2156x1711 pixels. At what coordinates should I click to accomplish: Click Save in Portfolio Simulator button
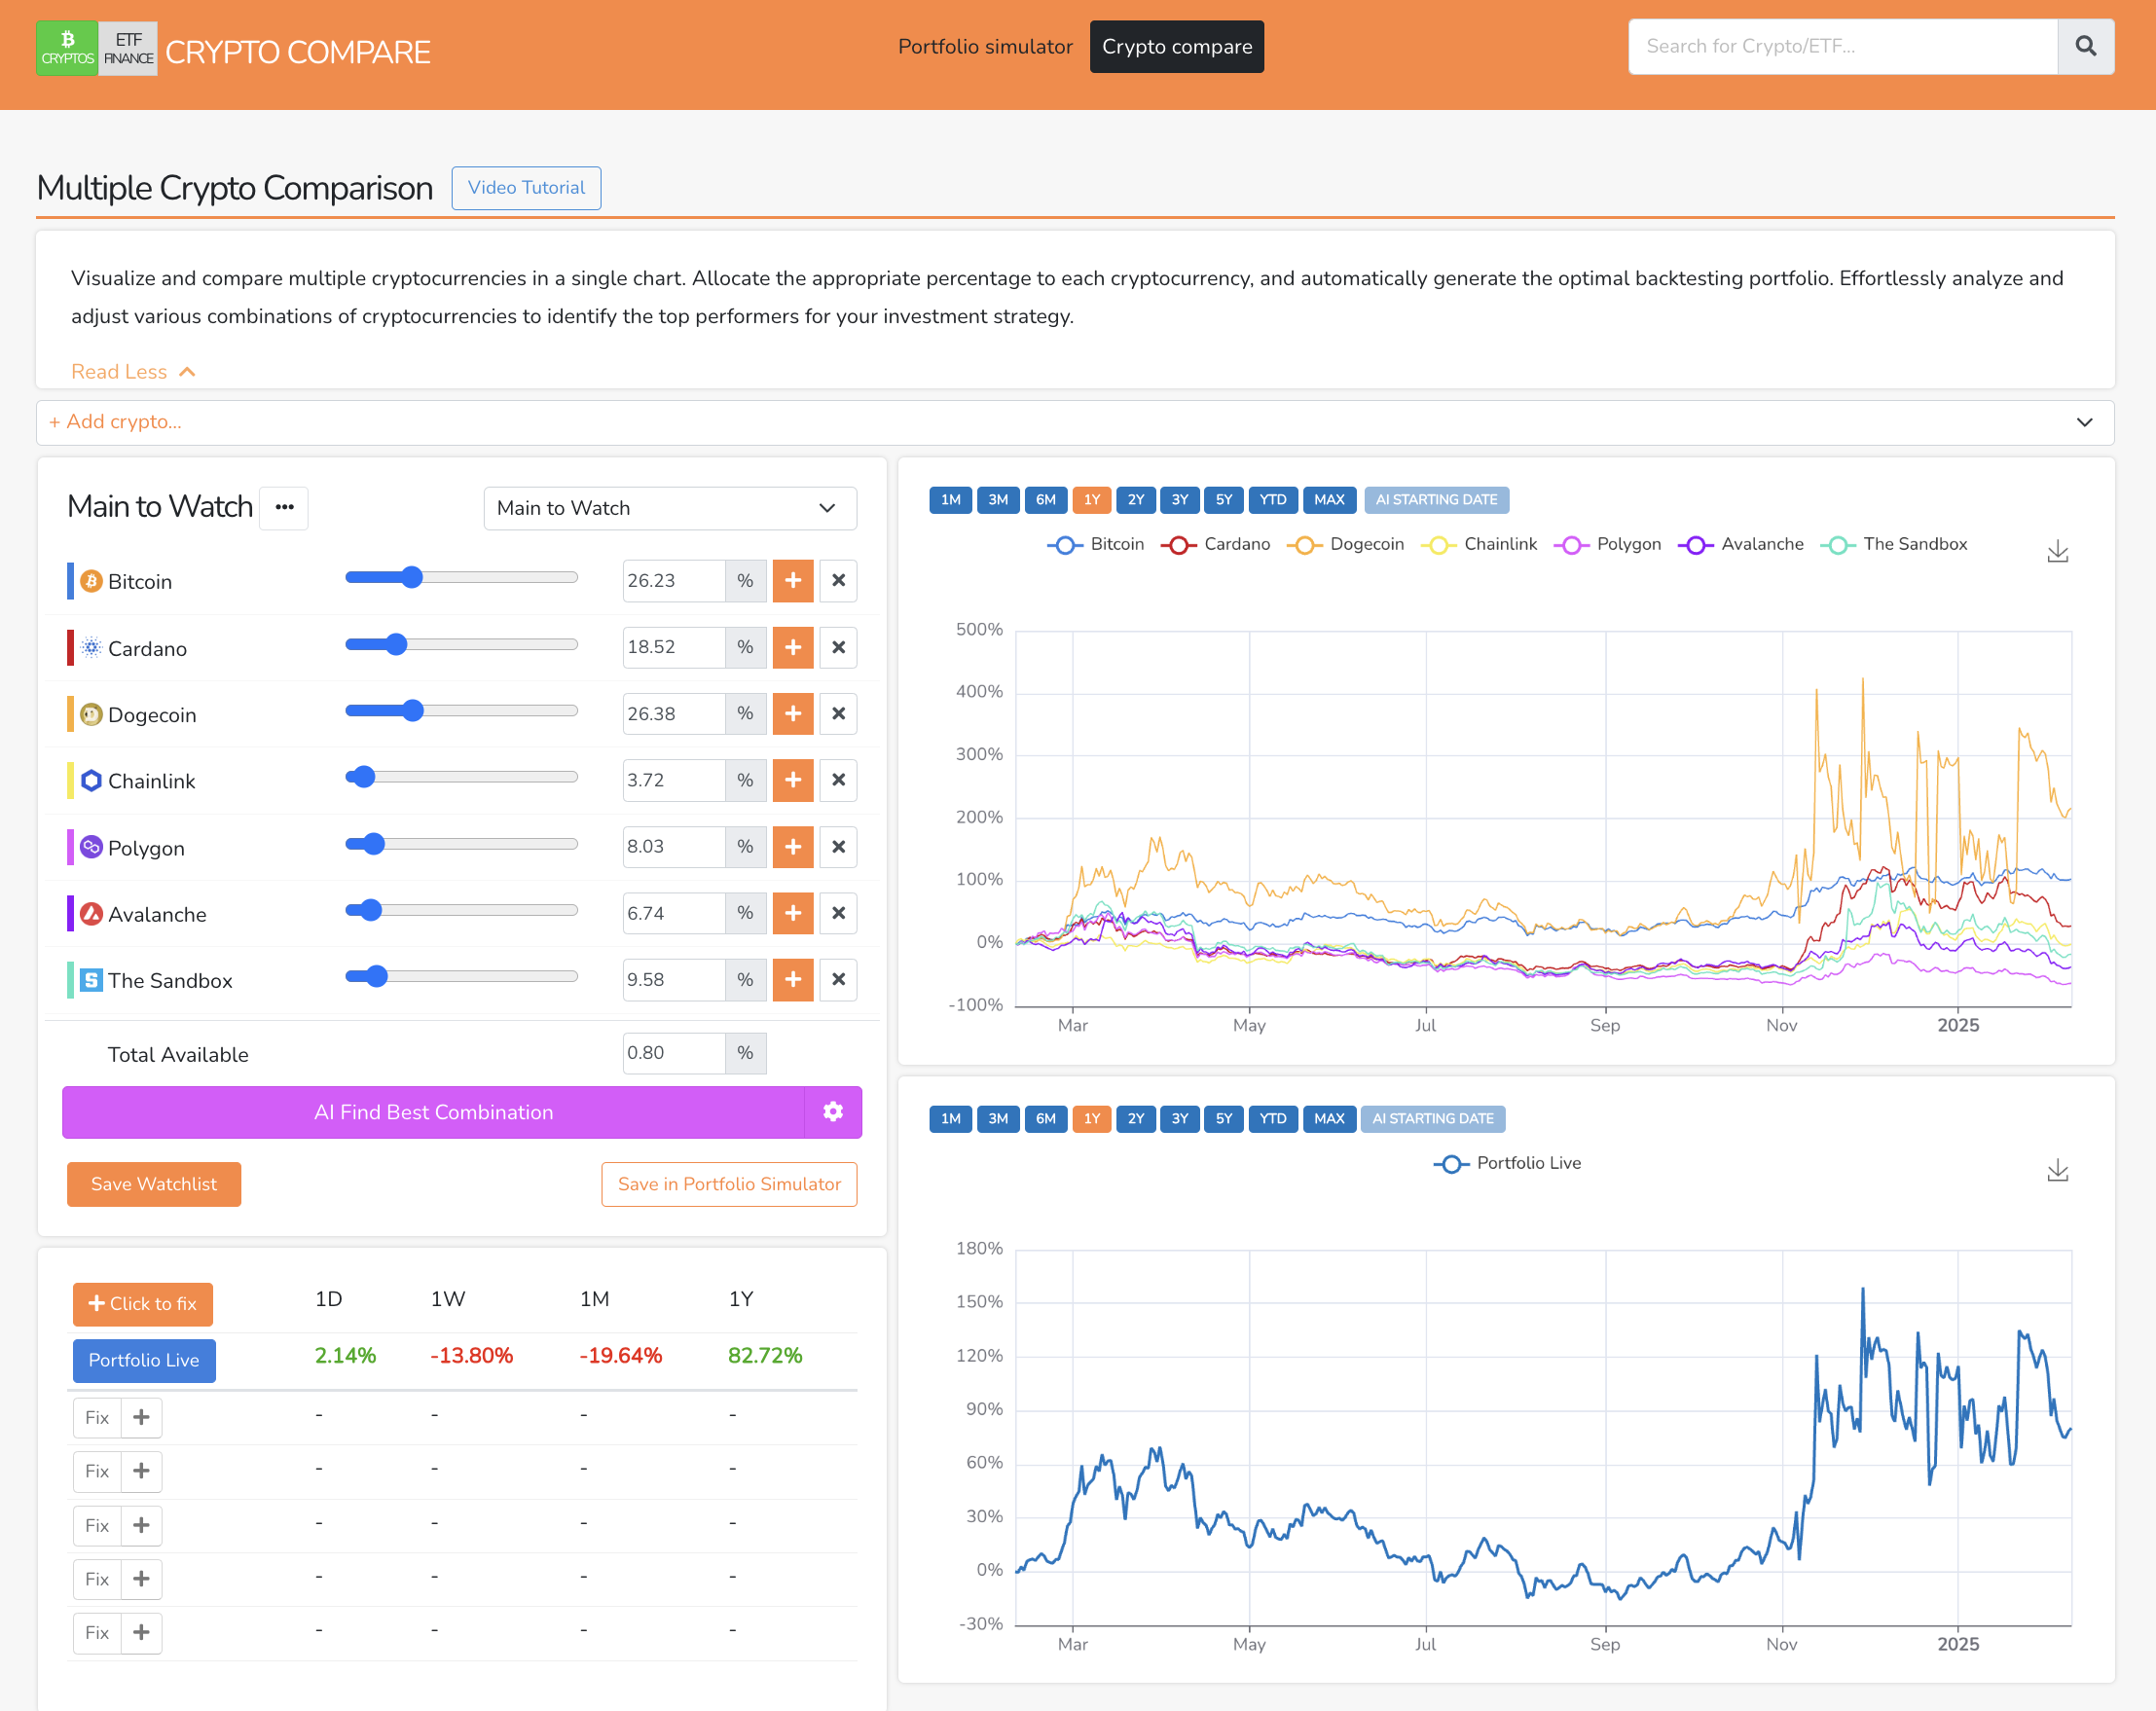729,1184
